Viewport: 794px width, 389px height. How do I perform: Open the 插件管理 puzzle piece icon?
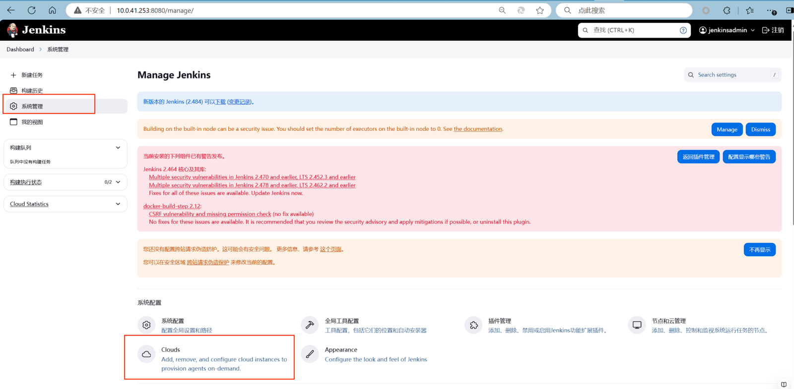pos(473,325)
